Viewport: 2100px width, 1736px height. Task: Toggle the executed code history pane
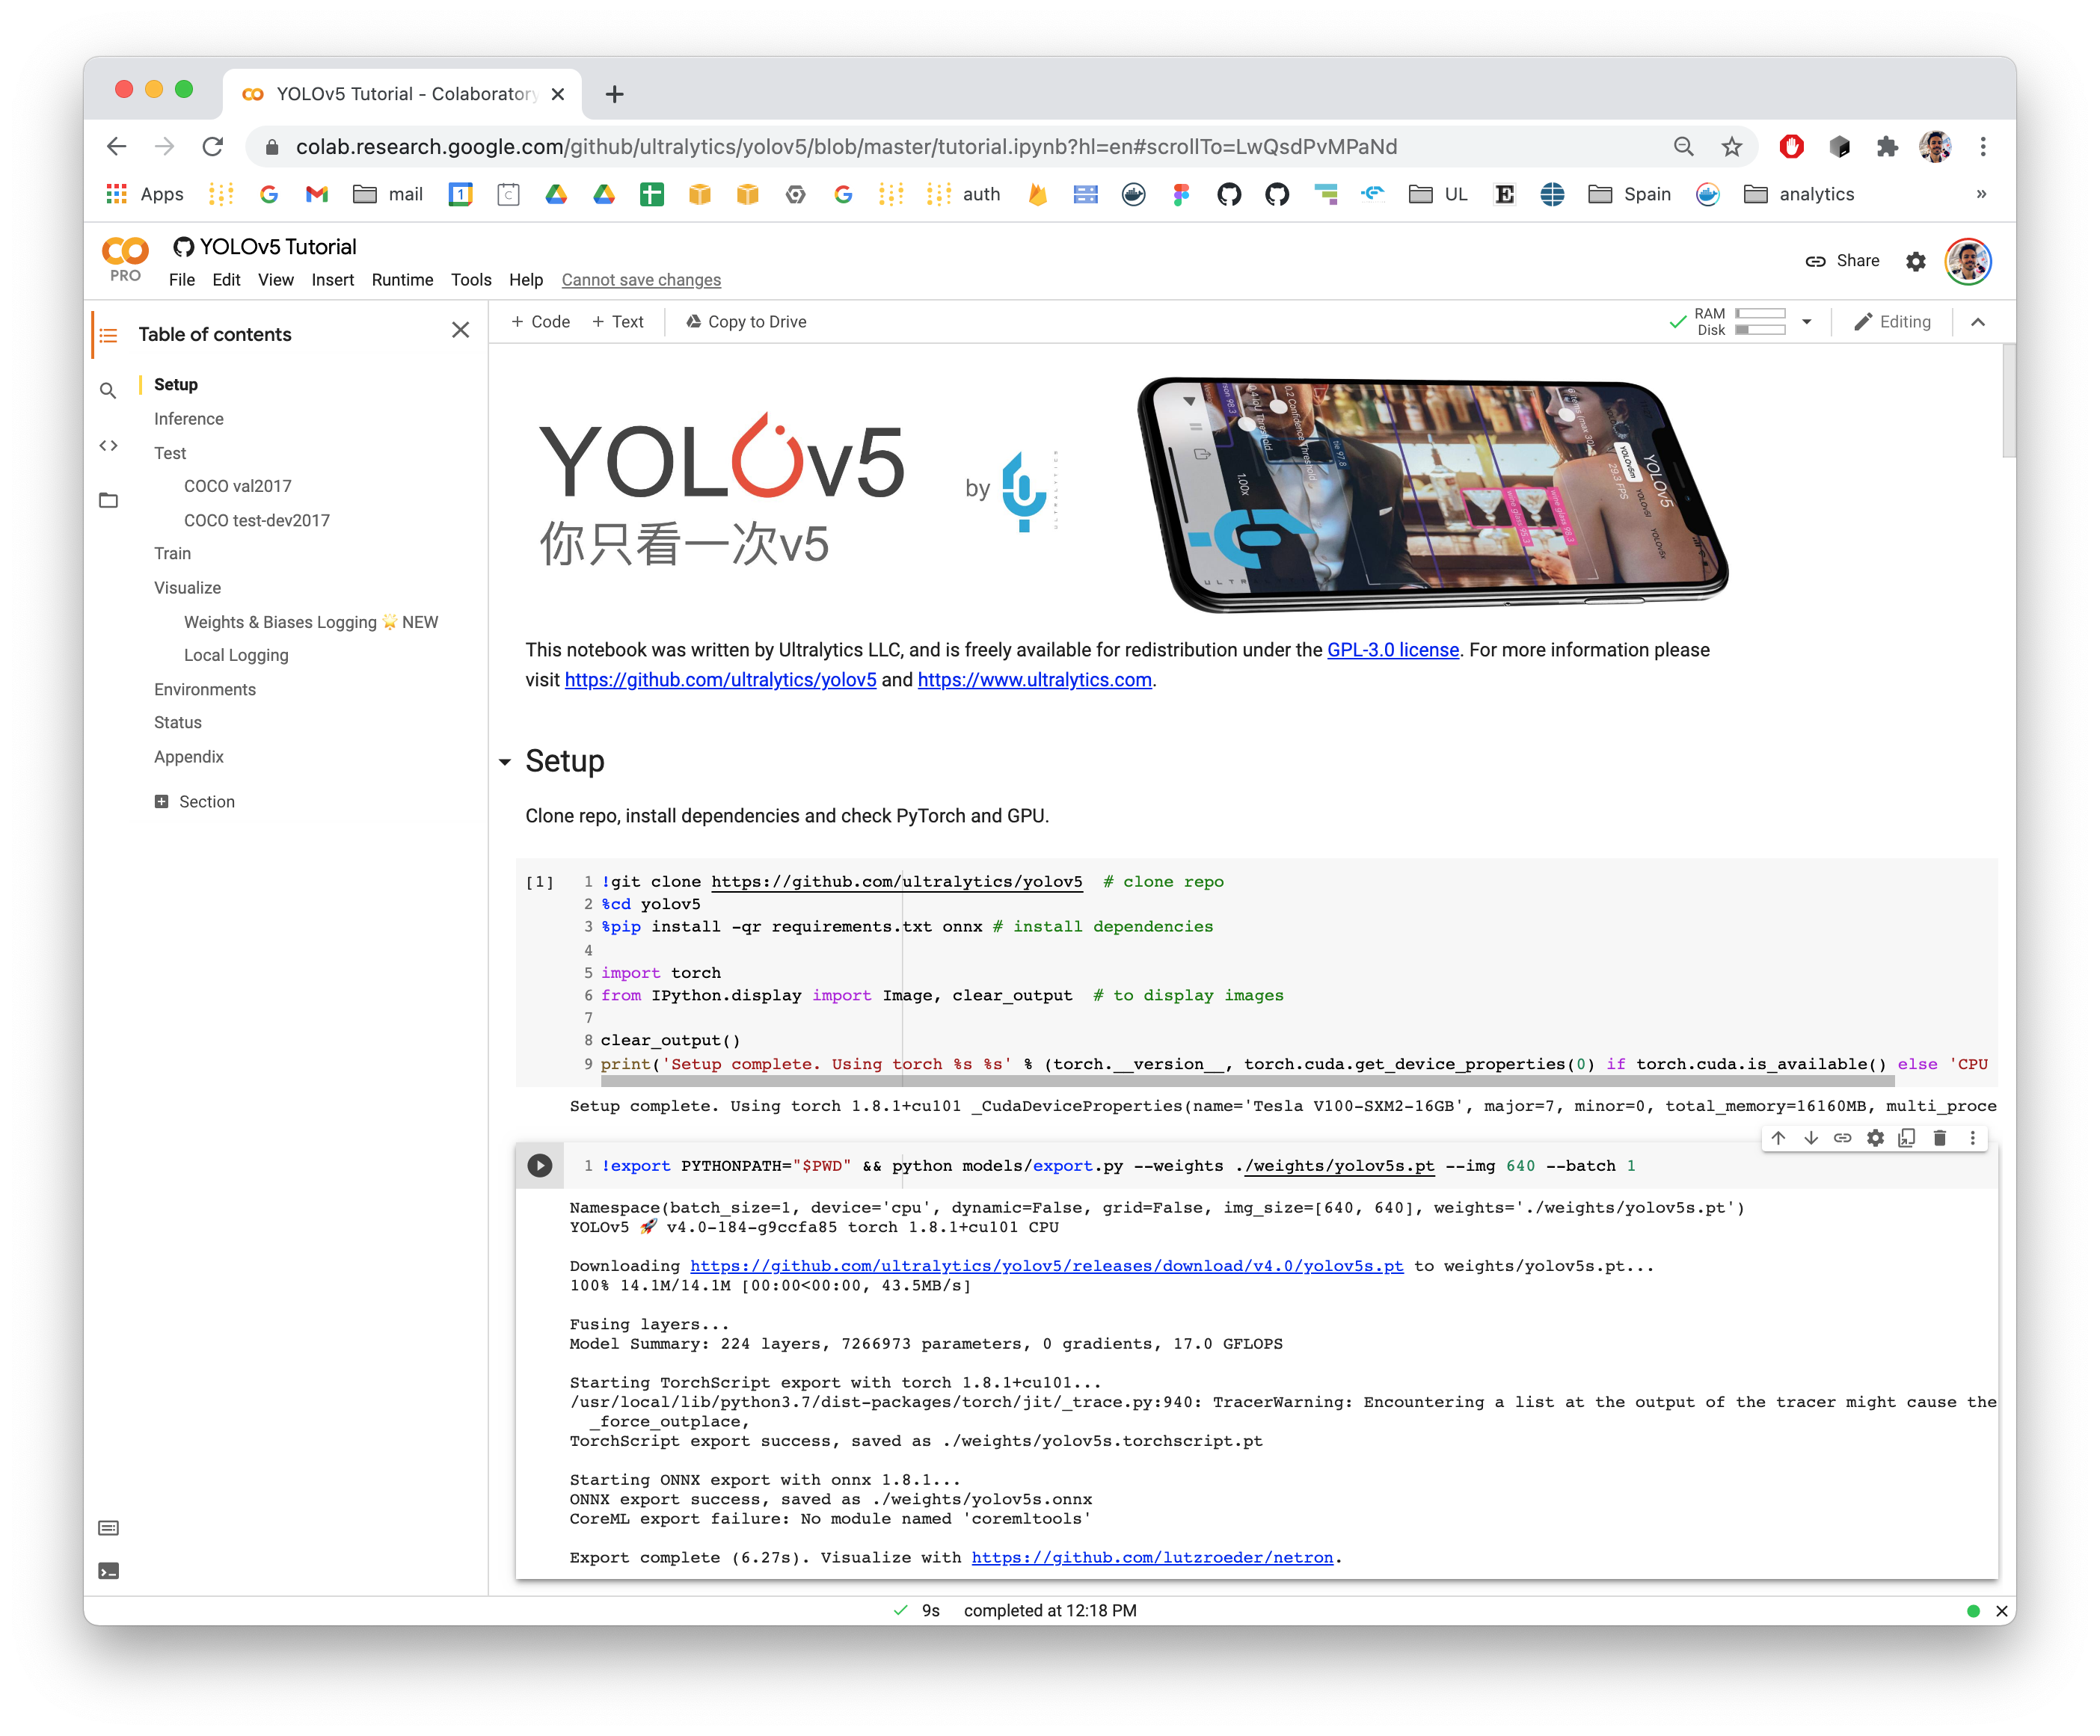[108, 1527]
